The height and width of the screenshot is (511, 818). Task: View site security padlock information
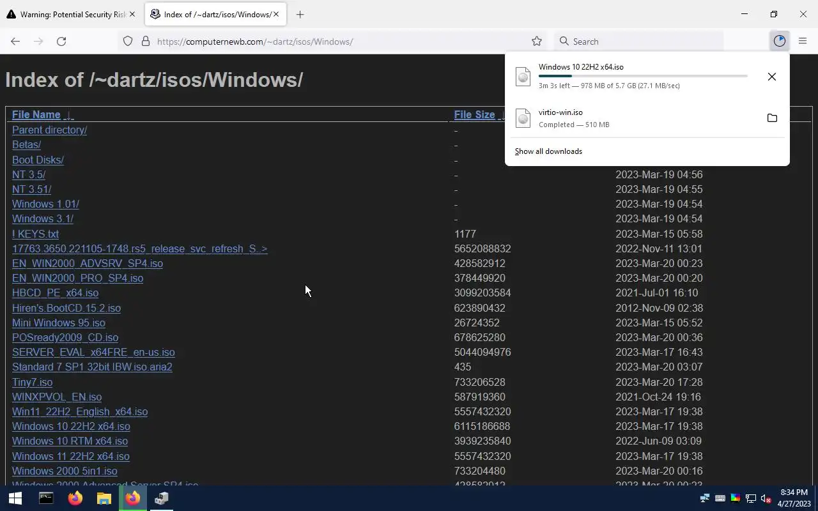[146, 41]
